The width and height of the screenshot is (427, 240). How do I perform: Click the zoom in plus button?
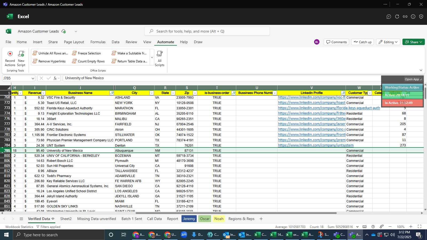pos(411,227)
